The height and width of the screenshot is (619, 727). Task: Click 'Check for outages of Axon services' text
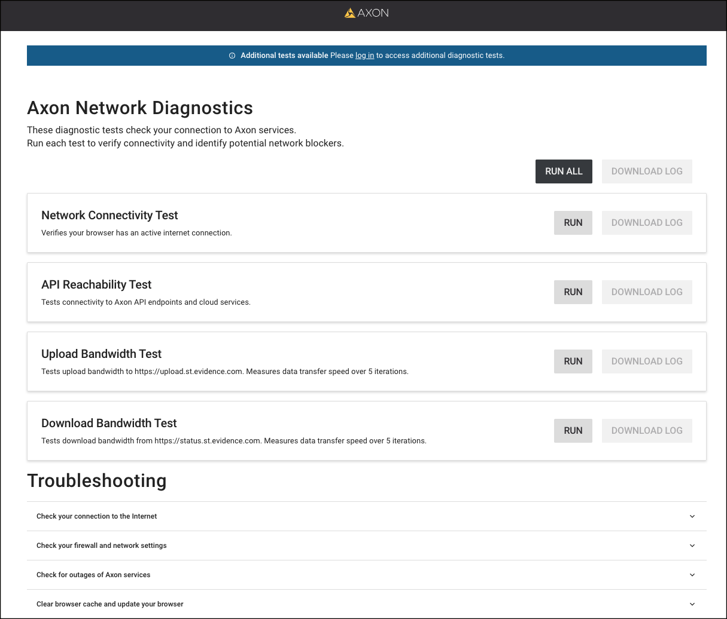pos(93,575)
